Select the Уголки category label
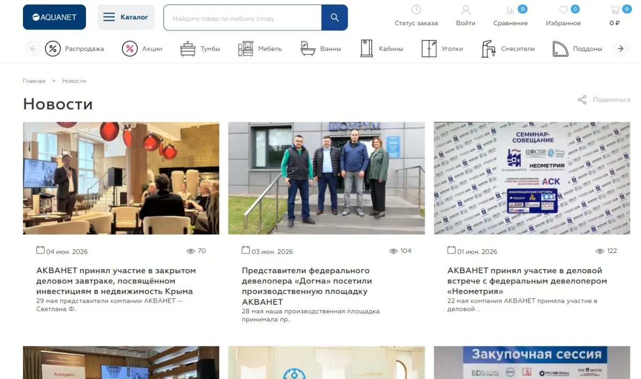Screen dimensions: 641x379 452,49
